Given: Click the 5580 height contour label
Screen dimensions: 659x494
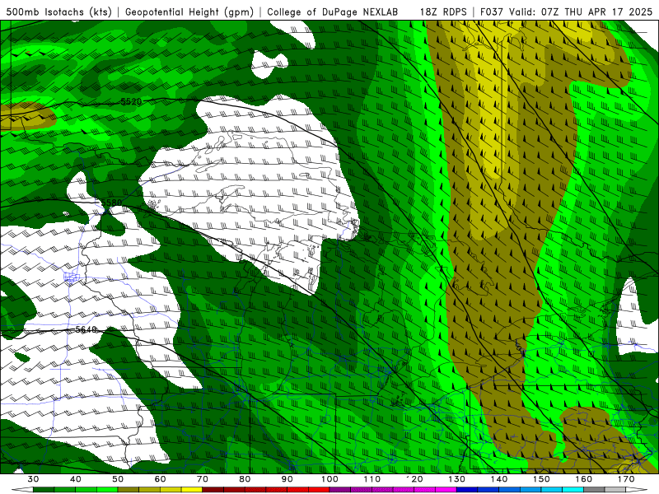Looking at the screenshot, I should pyautogui.click(x=111, y=203).
